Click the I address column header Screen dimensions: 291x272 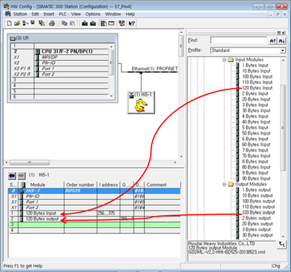coord(108,185)
